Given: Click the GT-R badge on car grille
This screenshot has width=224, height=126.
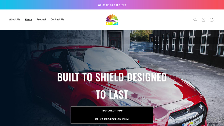Looking at the screenshot, I should [188, 110].
